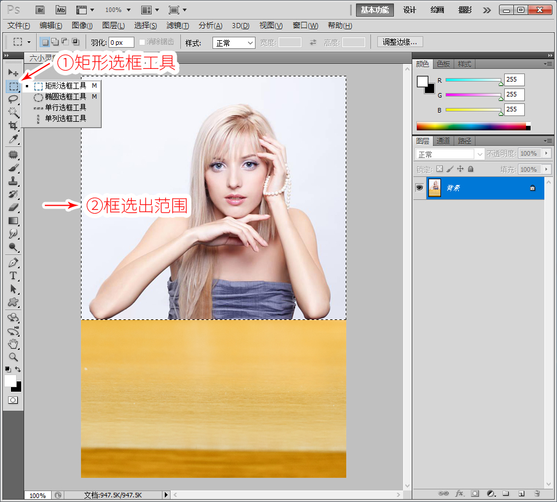557x502 pixels.
Task: Switch to 设计 workspace
Action: click(x=409, y=10)
